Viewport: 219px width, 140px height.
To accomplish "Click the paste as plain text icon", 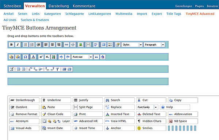I will (x=11, y=57).
